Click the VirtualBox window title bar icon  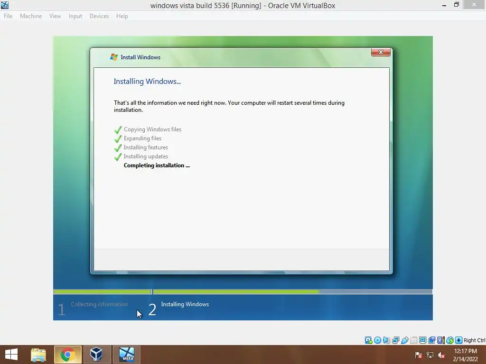(5, 5)
